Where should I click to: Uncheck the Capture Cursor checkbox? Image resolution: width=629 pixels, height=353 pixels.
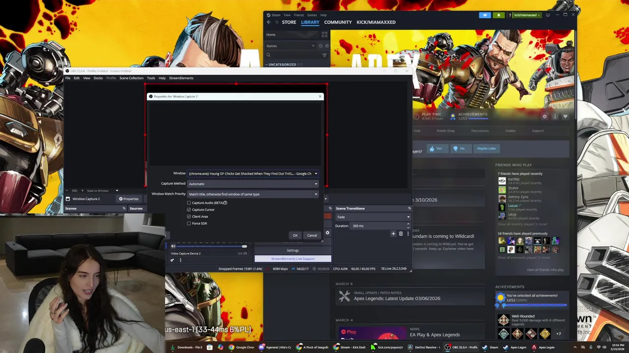[189, 209]
